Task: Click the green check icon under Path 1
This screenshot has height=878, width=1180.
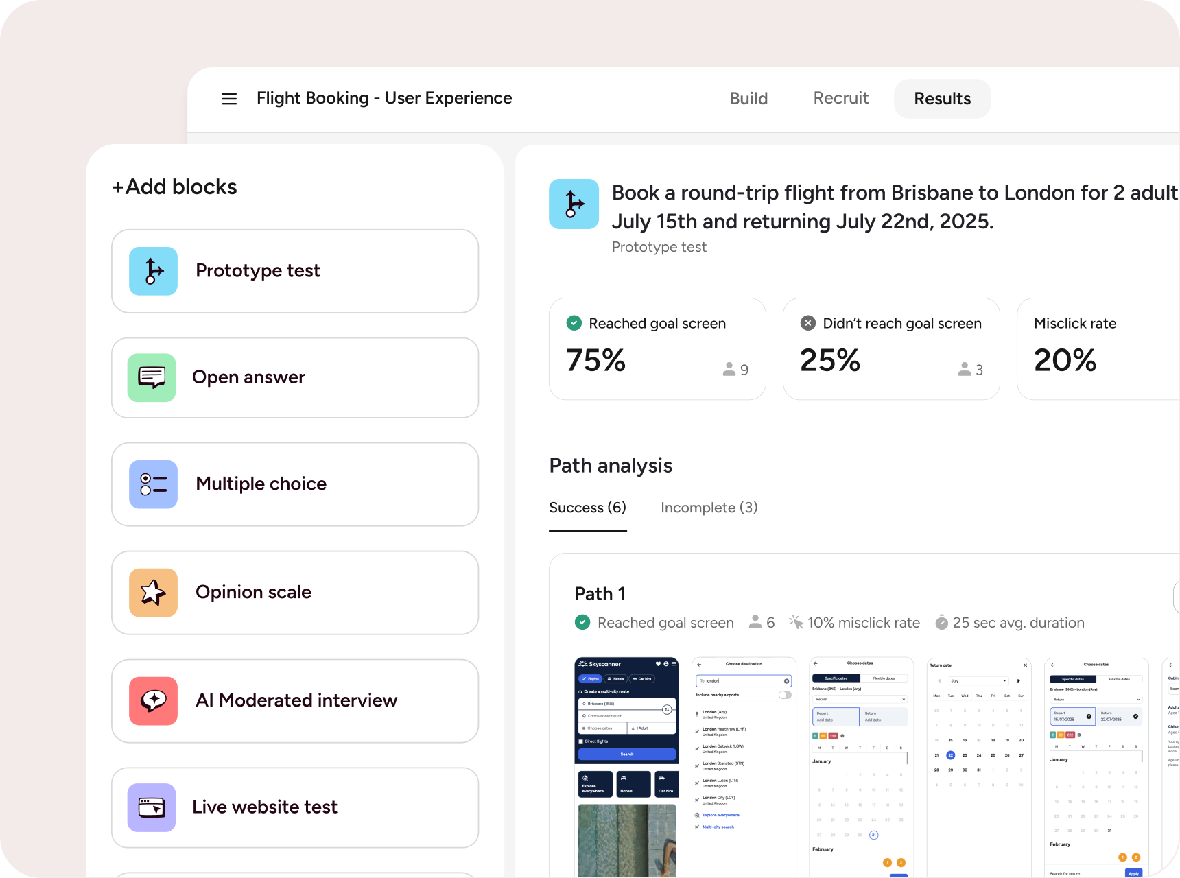Action: tap(582, 622)
